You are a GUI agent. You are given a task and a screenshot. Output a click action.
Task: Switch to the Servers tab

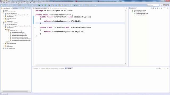click(x=15, y=8)
